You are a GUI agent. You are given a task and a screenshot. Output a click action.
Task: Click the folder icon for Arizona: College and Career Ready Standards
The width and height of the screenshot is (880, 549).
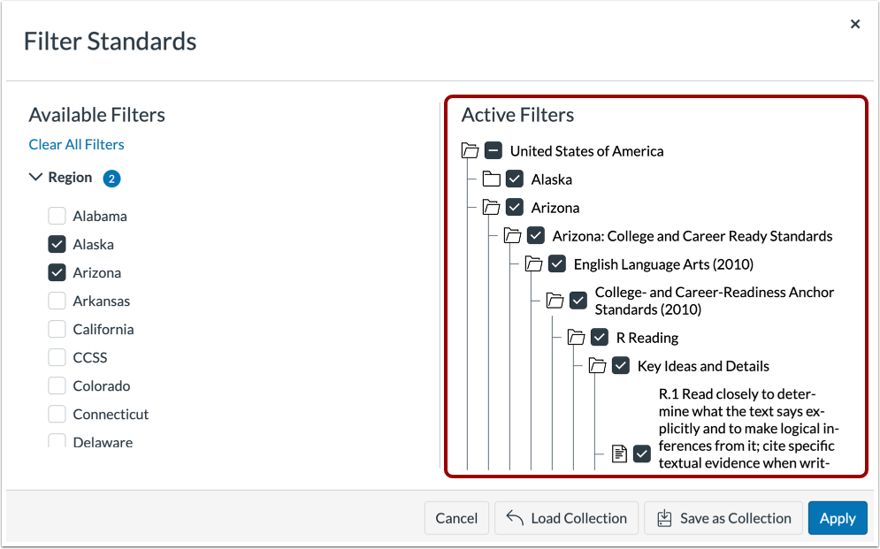511,235
